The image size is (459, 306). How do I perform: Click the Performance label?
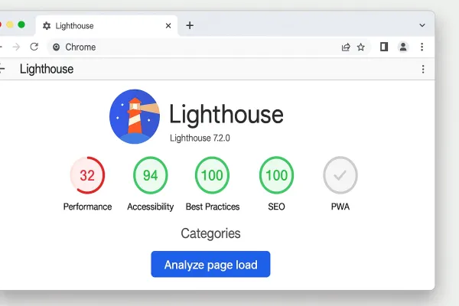(87, 207)
